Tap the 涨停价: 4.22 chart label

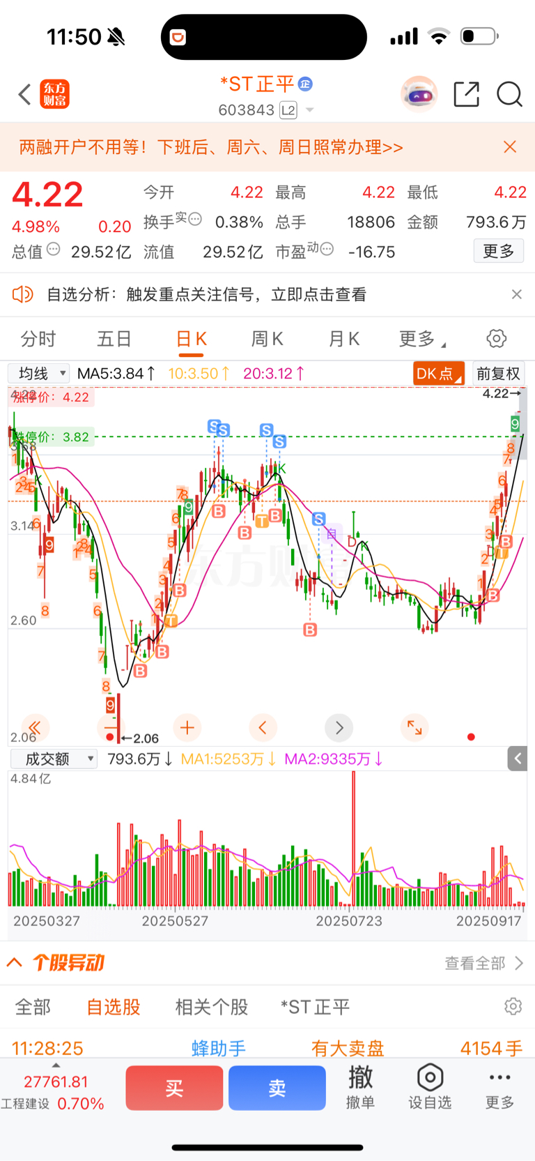[x=52, y=397]
